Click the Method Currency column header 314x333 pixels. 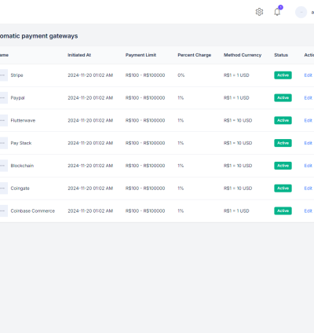click(x=243, y=55)
